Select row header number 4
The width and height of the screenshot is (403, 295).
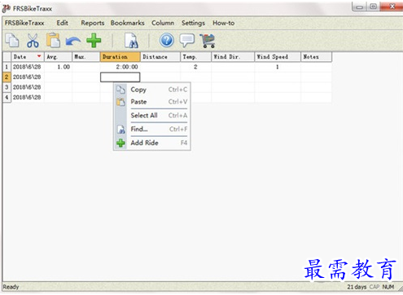tap(7, 97)
